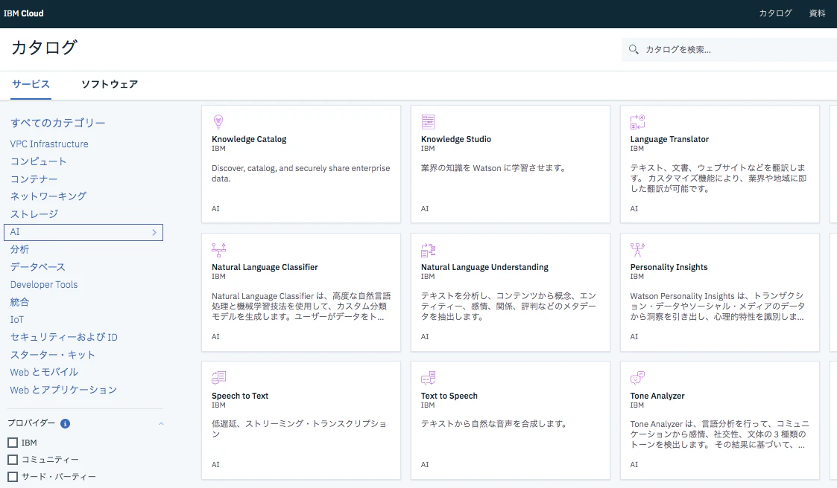Switch to the サービス tab
Viewport: 837px width, 488px height.
pyautogui.click(x=31, y=84)
